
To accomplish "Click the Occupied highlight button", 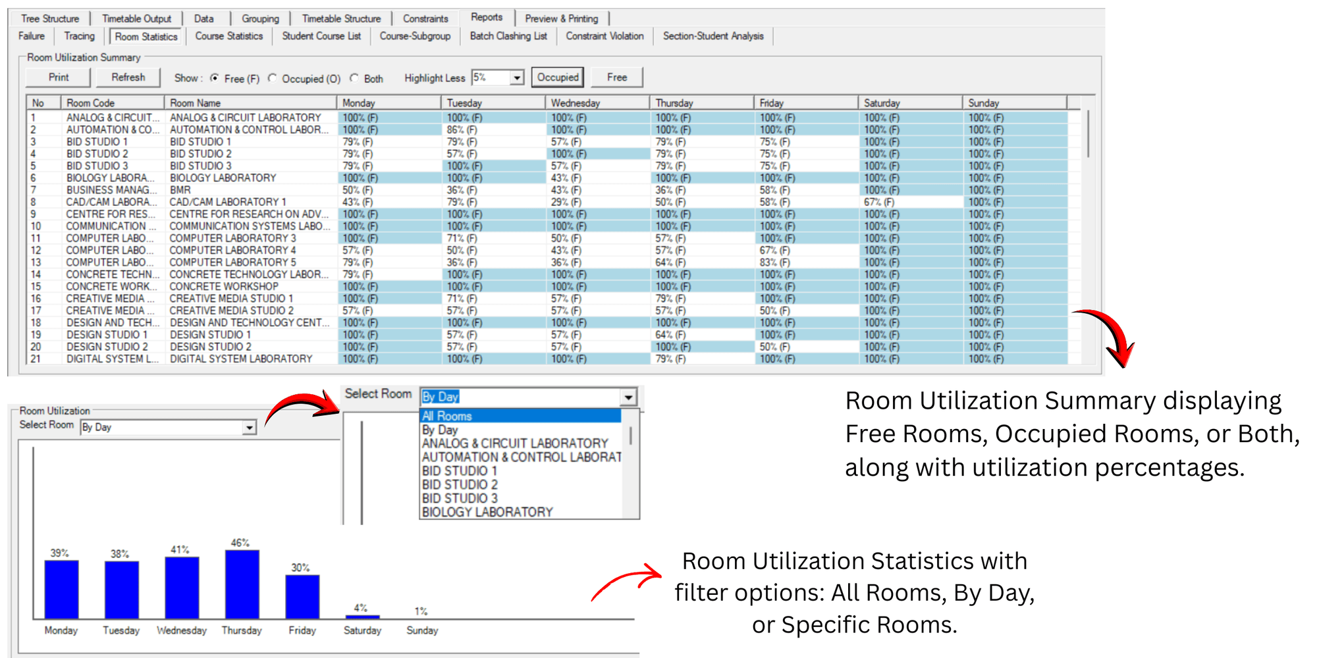I will pyautogui.click(x=558, y=77).
